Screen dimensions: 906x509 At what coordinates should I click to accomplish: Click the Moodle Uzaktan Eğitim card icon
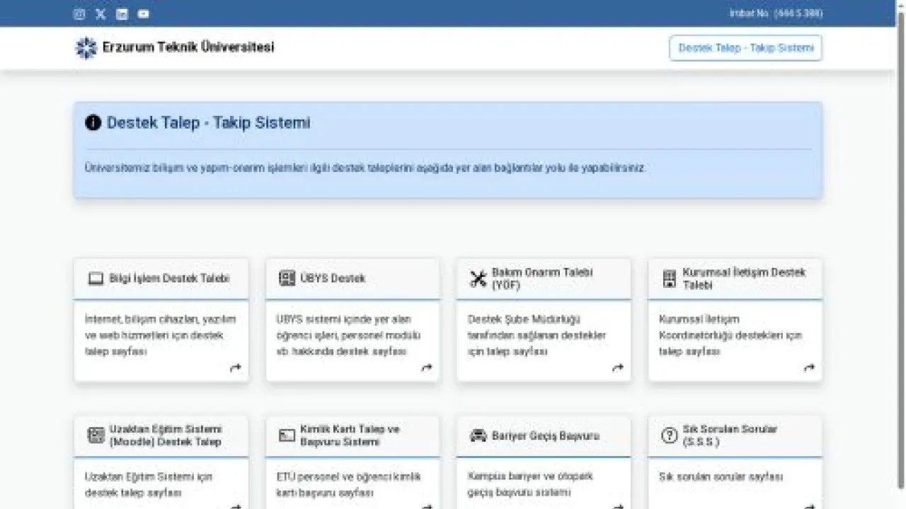coord(96,435)
